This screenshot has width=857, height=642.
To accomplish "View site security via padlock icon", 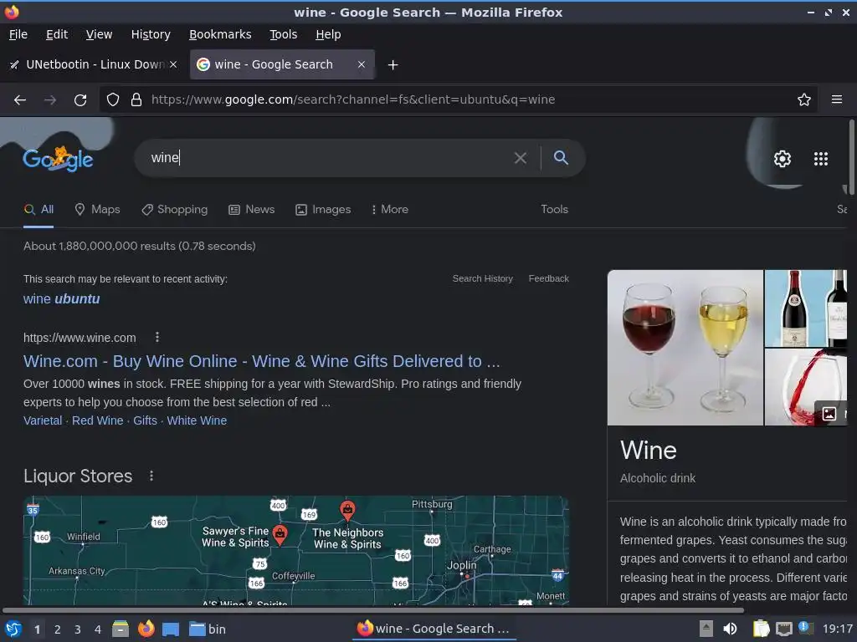I will coord(136,99).
